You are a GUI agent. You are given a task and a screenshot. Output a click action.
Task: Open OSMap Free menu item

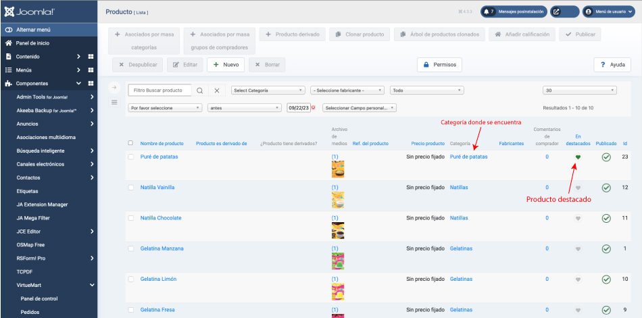[30, 244]
